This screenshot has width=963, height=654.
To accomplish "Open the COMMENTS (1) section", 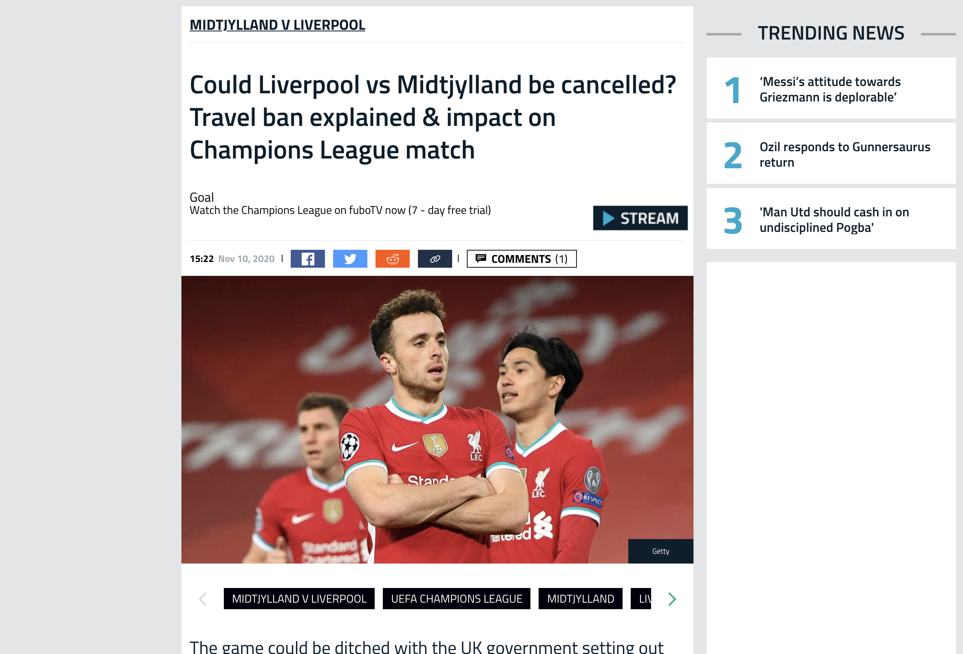I will coord(522,259).
